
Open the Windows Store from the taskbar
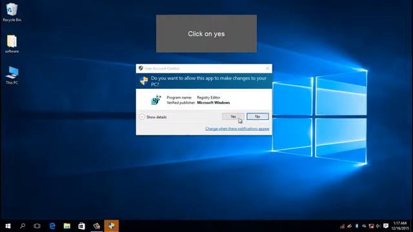pos(82,226)
